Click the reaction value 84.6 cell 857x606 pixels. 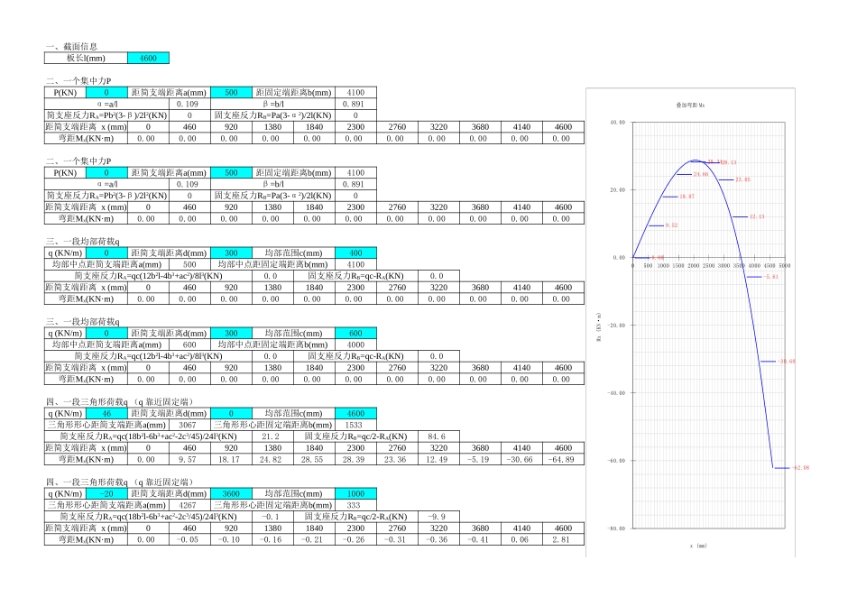[439, 436]
